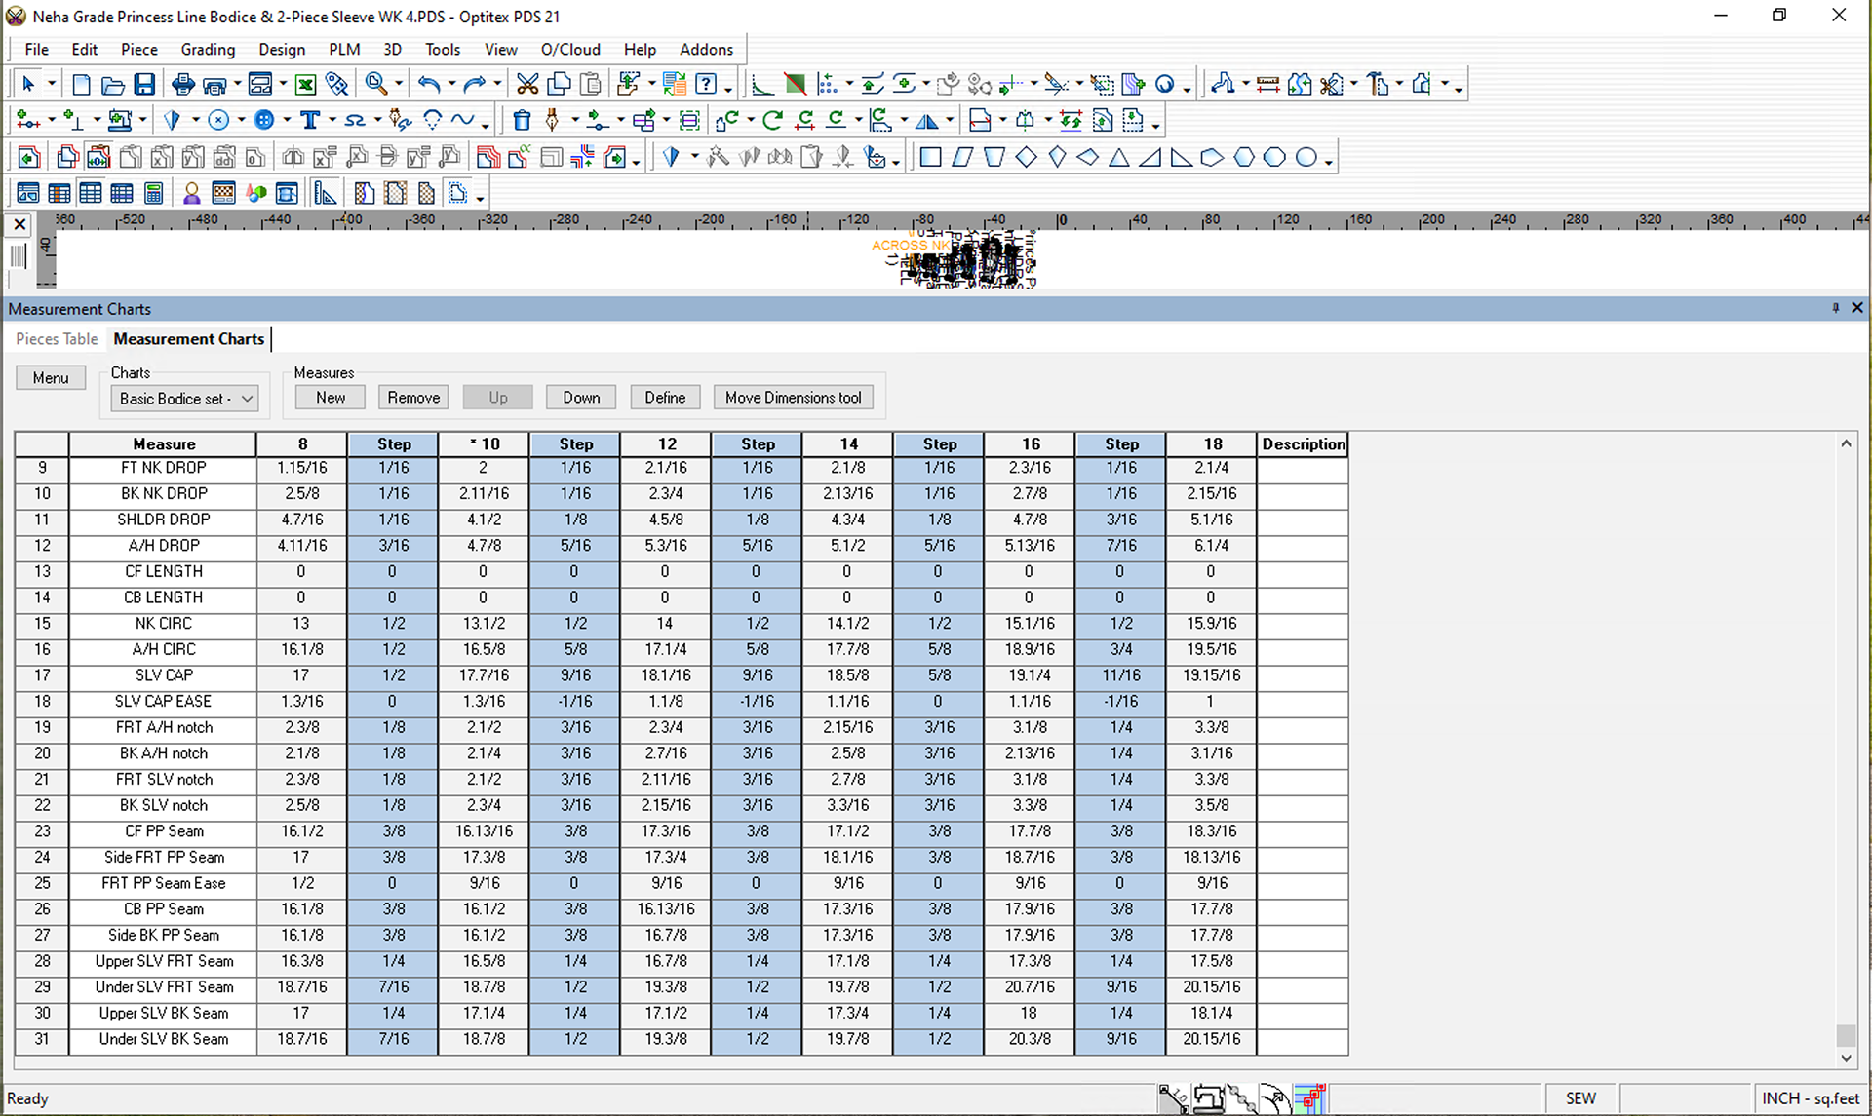
Task: Click the Undo arrow icon
Action: tap(428, 85)
